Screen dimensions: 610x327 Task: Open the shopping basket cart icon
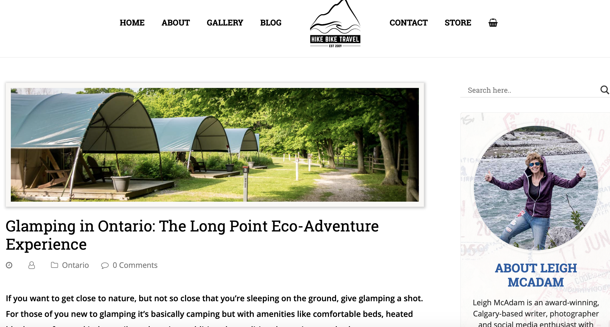point(493,23)
